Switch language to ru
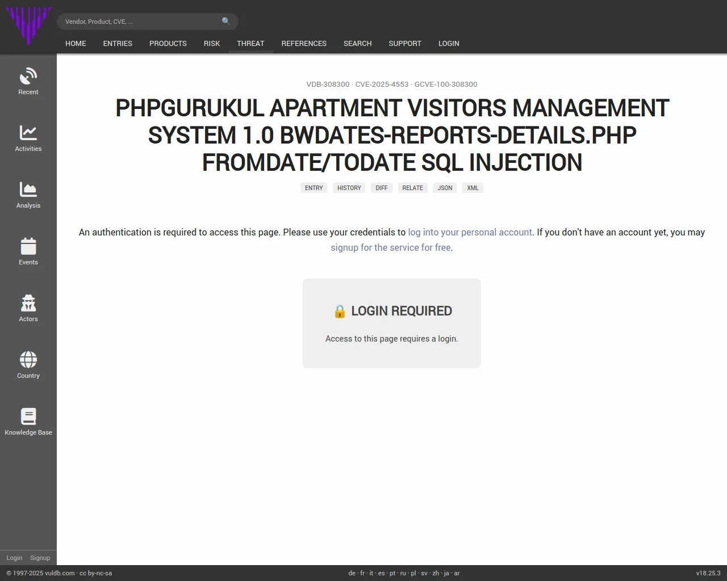The width and height of the screenshot is (727, 581). click(x=403, y=573)
